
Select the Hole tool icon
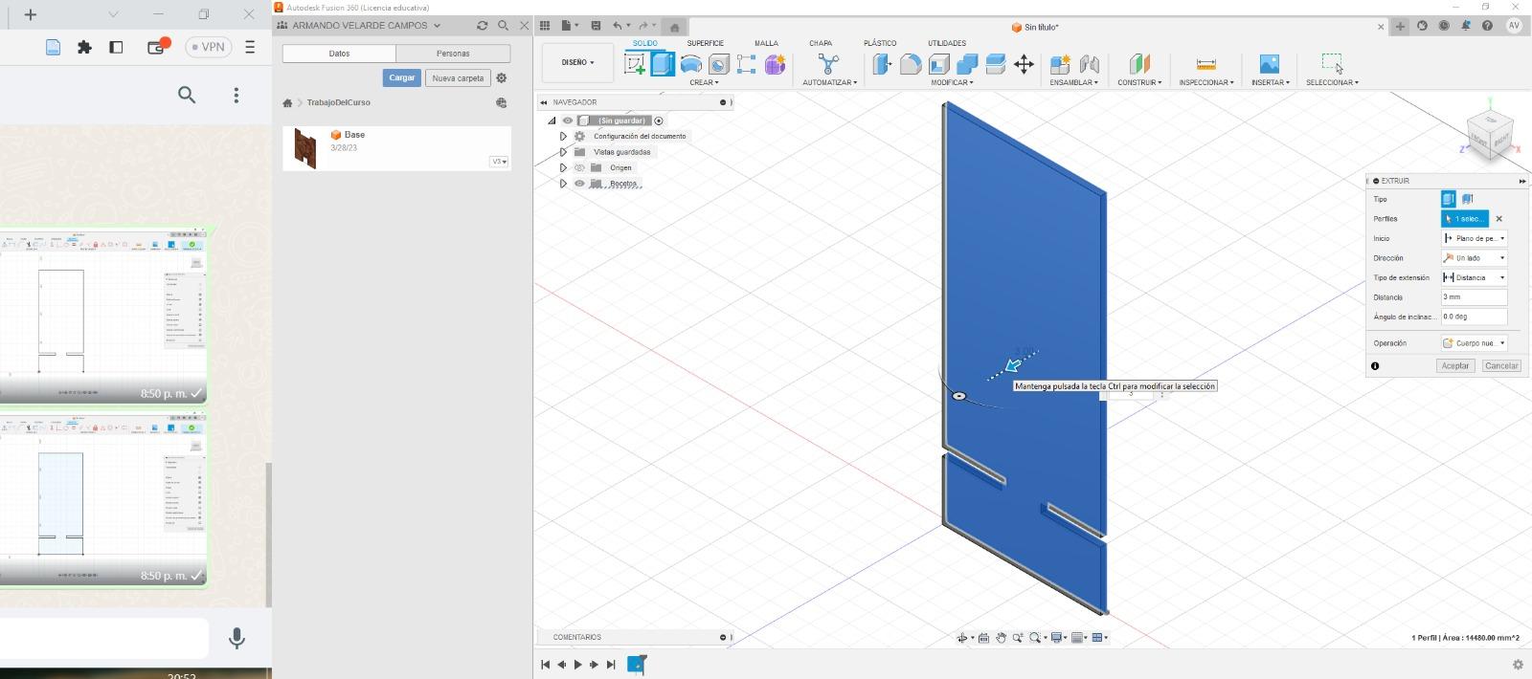click(719, 64)
